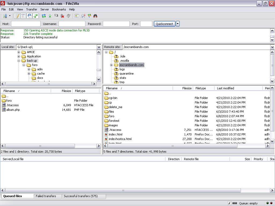
Task: Select the forotest folder icon in remote list
Action: tap(106, 121)
